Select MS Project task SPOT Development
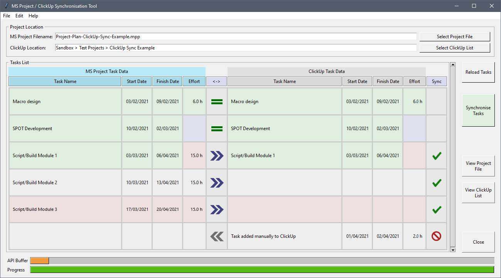Screen dimensions: 501x278 tap(65, 129)
